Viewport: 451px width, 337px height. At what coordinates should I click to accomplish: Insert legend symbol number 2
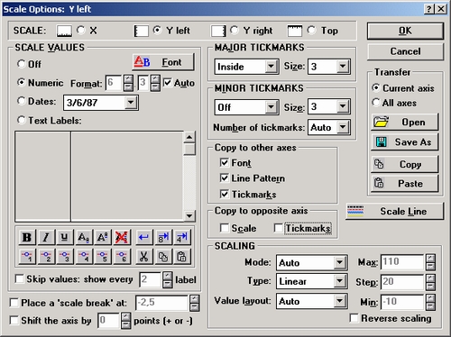46,257
